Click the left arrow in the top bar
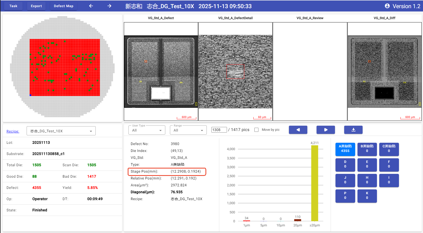This screenshot has height=233, width=423. click(91, 6)
